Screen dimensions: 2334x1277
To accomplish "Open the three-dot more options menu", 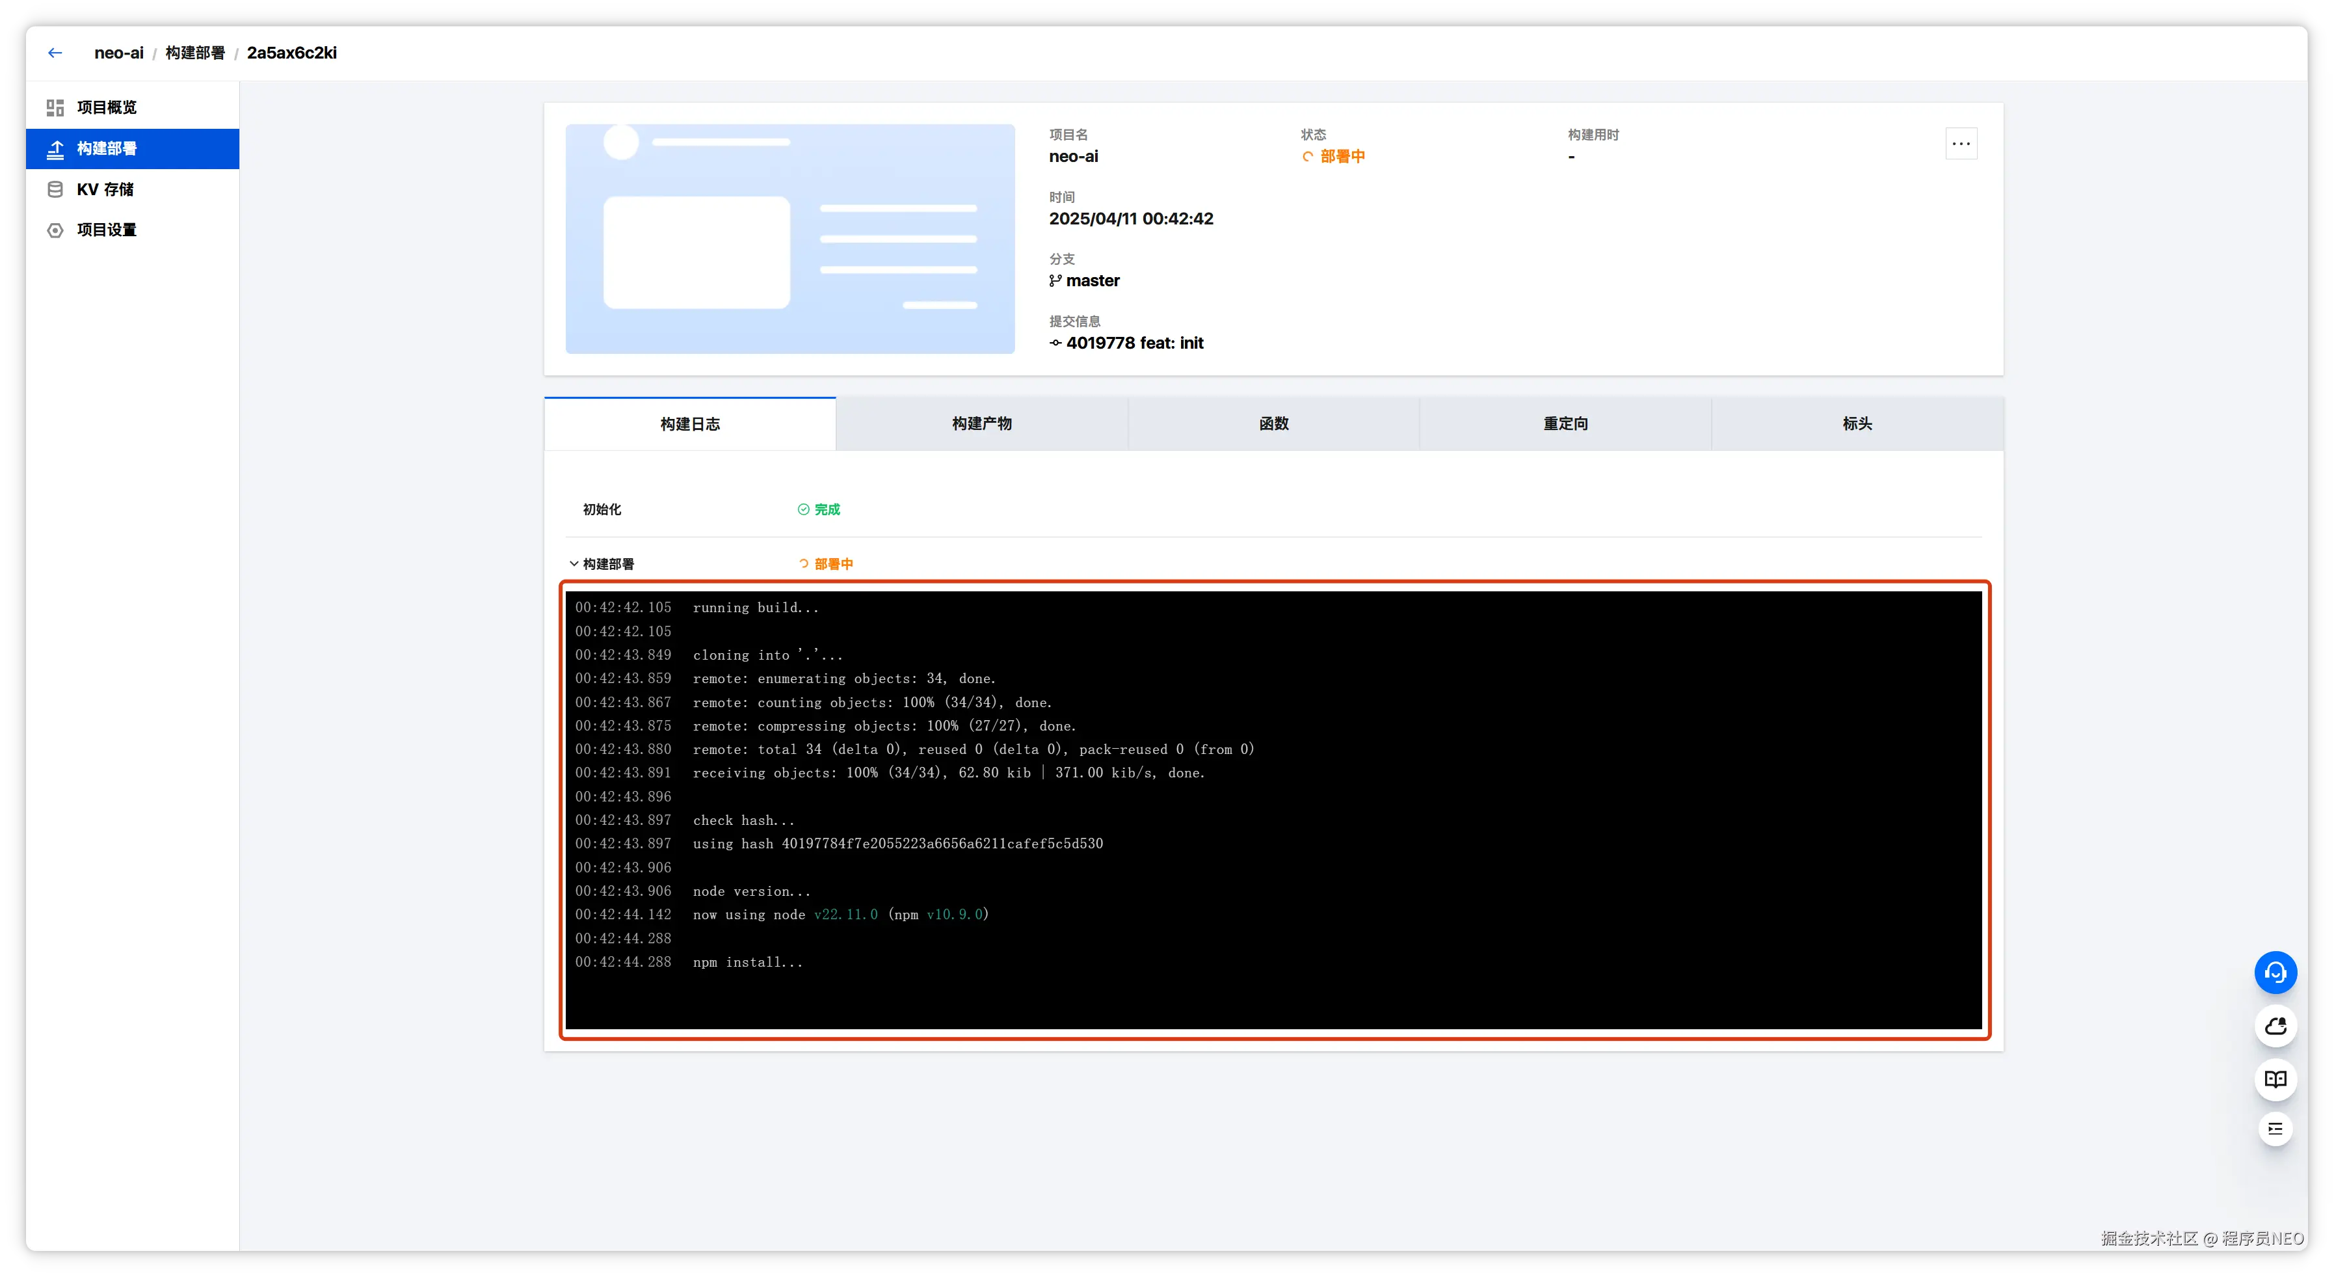I will (1961, 143).
